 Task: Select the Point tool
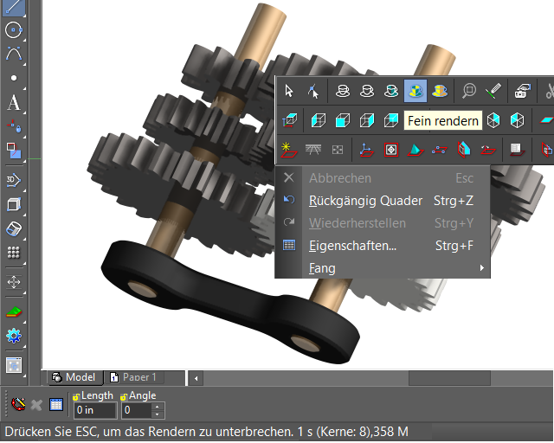(x=14, y=78)
